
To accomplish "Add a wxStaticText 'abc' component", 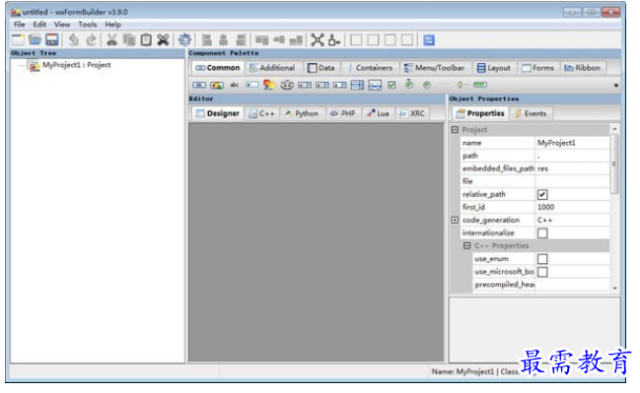I will pos(235,85).
